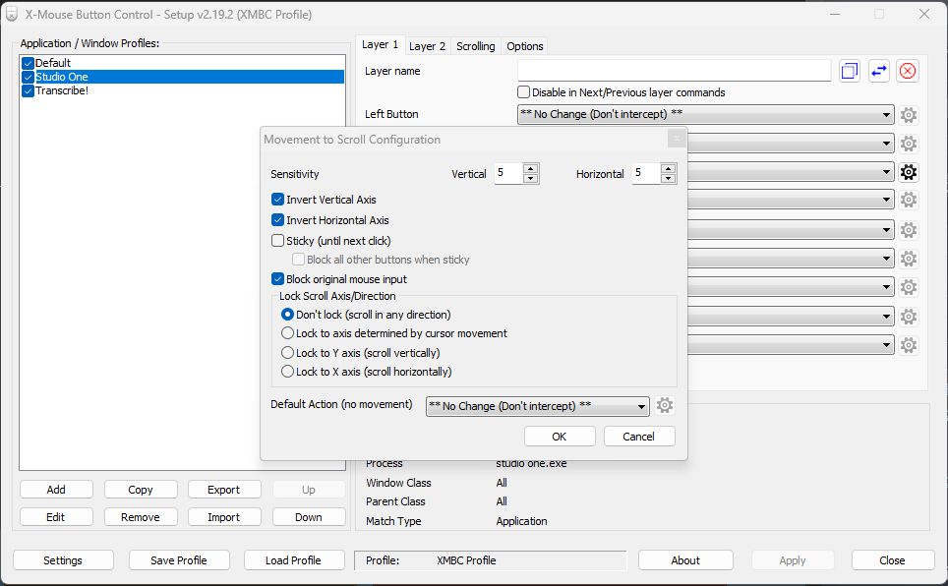Click the red reset layer icon
The image size is (948, 586).
(x=908, y=71)
